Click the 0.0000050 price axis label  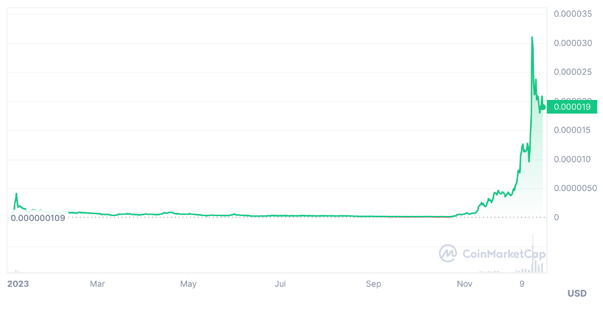pyautogui.click(x=575, y=188)
